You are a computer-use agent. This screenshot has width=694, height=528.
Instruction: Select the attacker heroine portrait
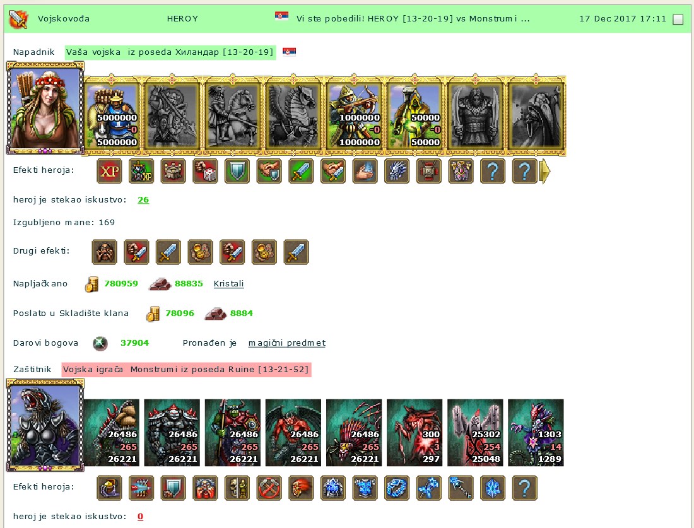point(45,109)
